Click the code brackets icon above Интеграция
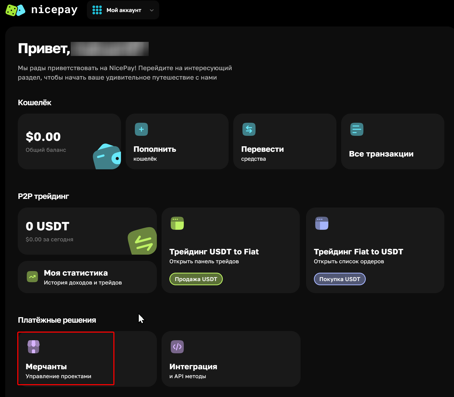This screenshot has width=454, height=397. pos(177,347)
